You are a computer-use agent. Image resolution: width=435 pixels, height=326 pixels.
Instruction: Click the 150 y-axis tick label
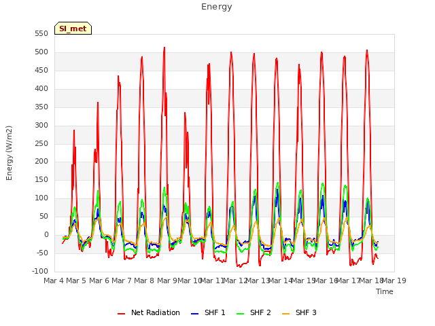click(41, 179)
